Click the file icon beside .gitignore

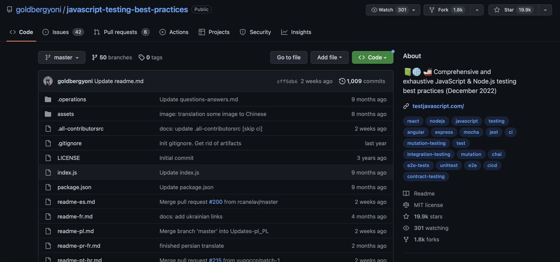[48, 143]
